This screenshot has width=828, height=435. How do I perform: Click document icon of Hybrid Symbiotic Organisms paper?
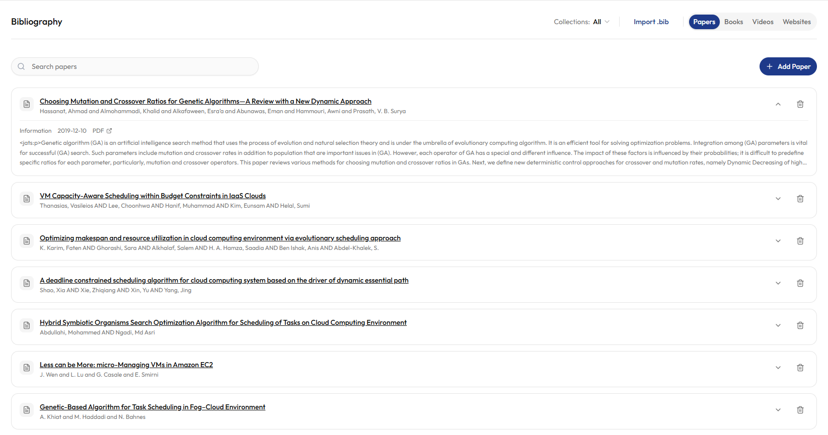27,325
